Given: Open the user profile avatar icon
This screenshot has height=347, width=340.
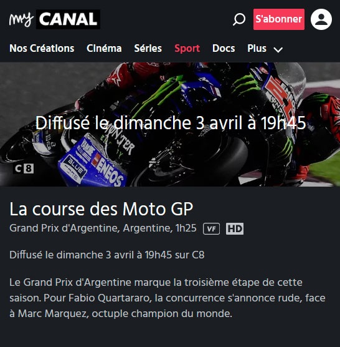Looking at the screenshot, I should pos(321,19).
